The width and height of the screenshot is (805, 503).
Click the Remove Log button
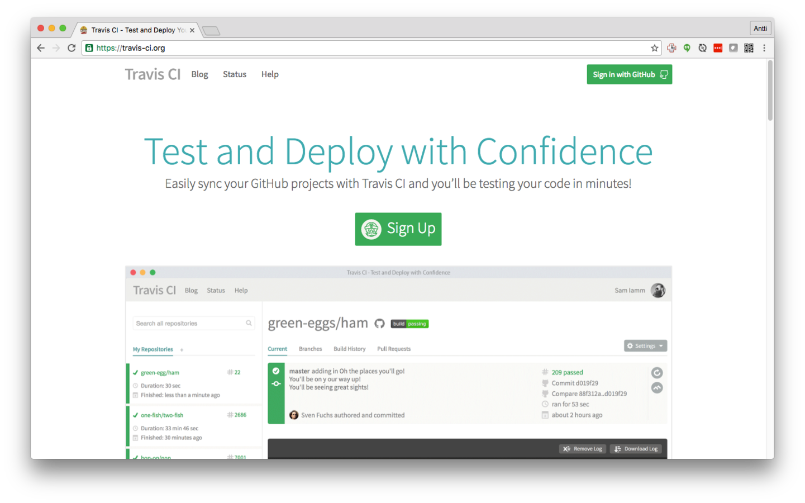coord(583,449)
